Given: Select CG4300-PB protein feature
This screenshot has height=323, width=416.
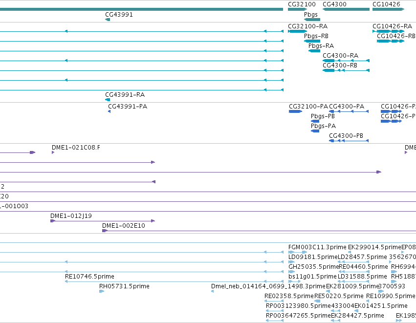Looking at the screenshot, I should click(x=349, y=141).
